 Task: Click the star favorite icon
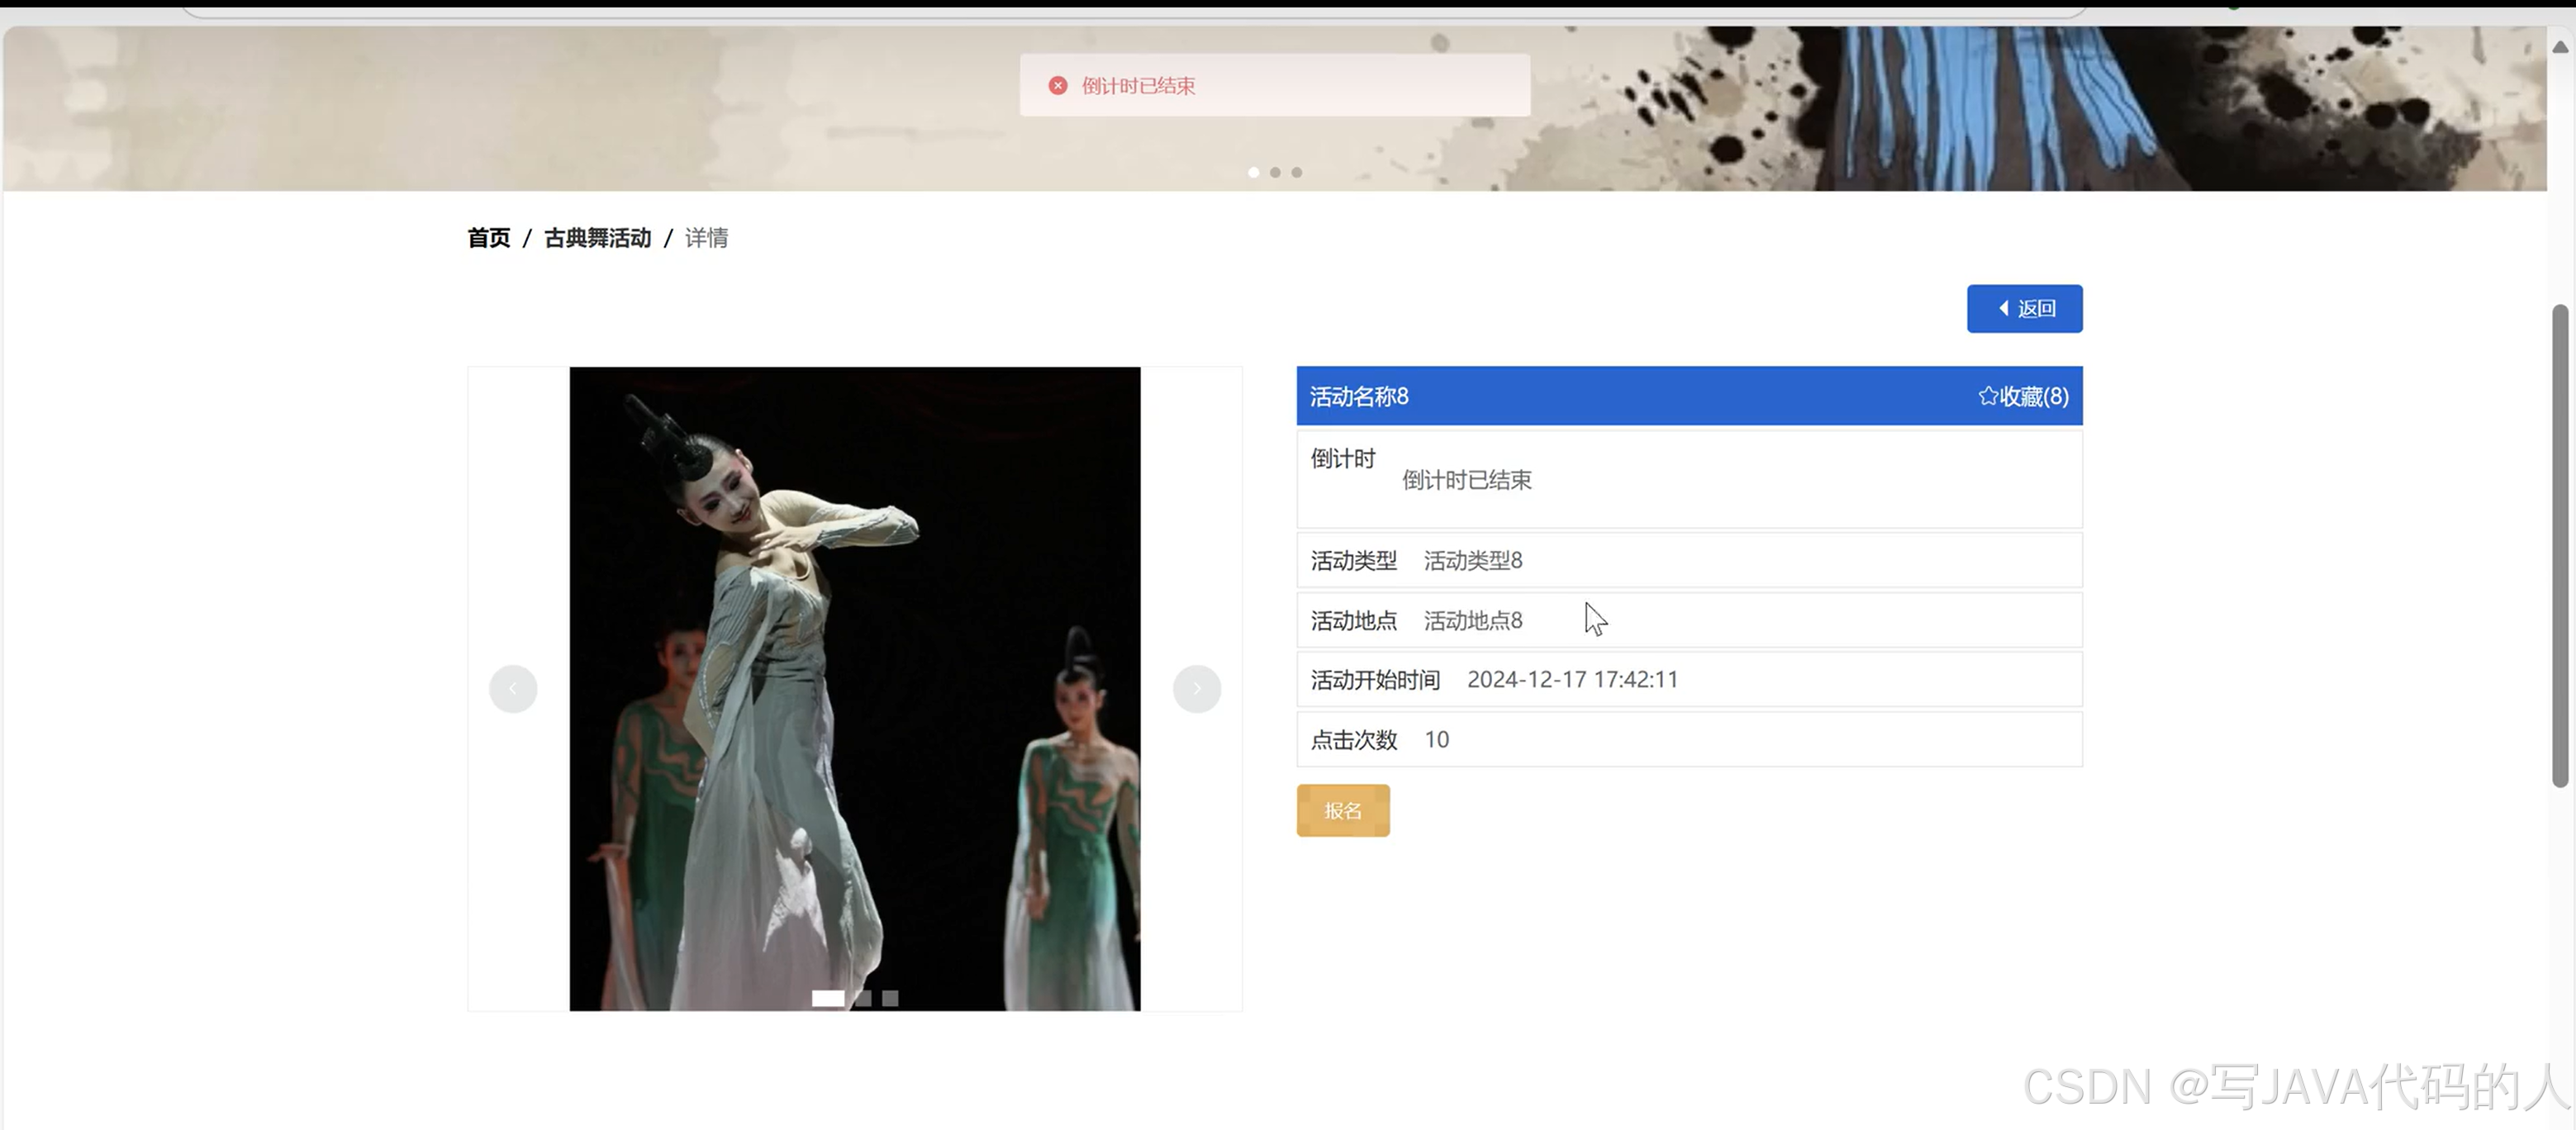1987,396
